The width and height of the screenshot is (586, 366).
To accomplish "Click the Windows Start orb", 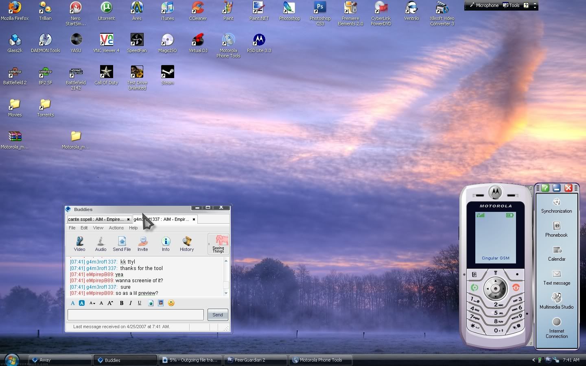I will click(x=11, y=360).
